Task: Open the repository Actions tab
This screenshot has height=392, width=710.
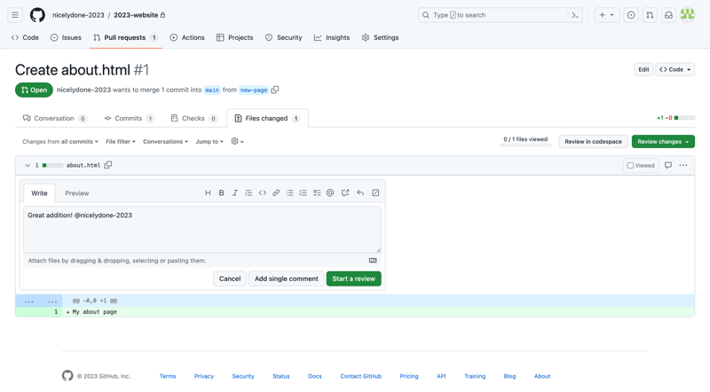Action: point(187,37)
